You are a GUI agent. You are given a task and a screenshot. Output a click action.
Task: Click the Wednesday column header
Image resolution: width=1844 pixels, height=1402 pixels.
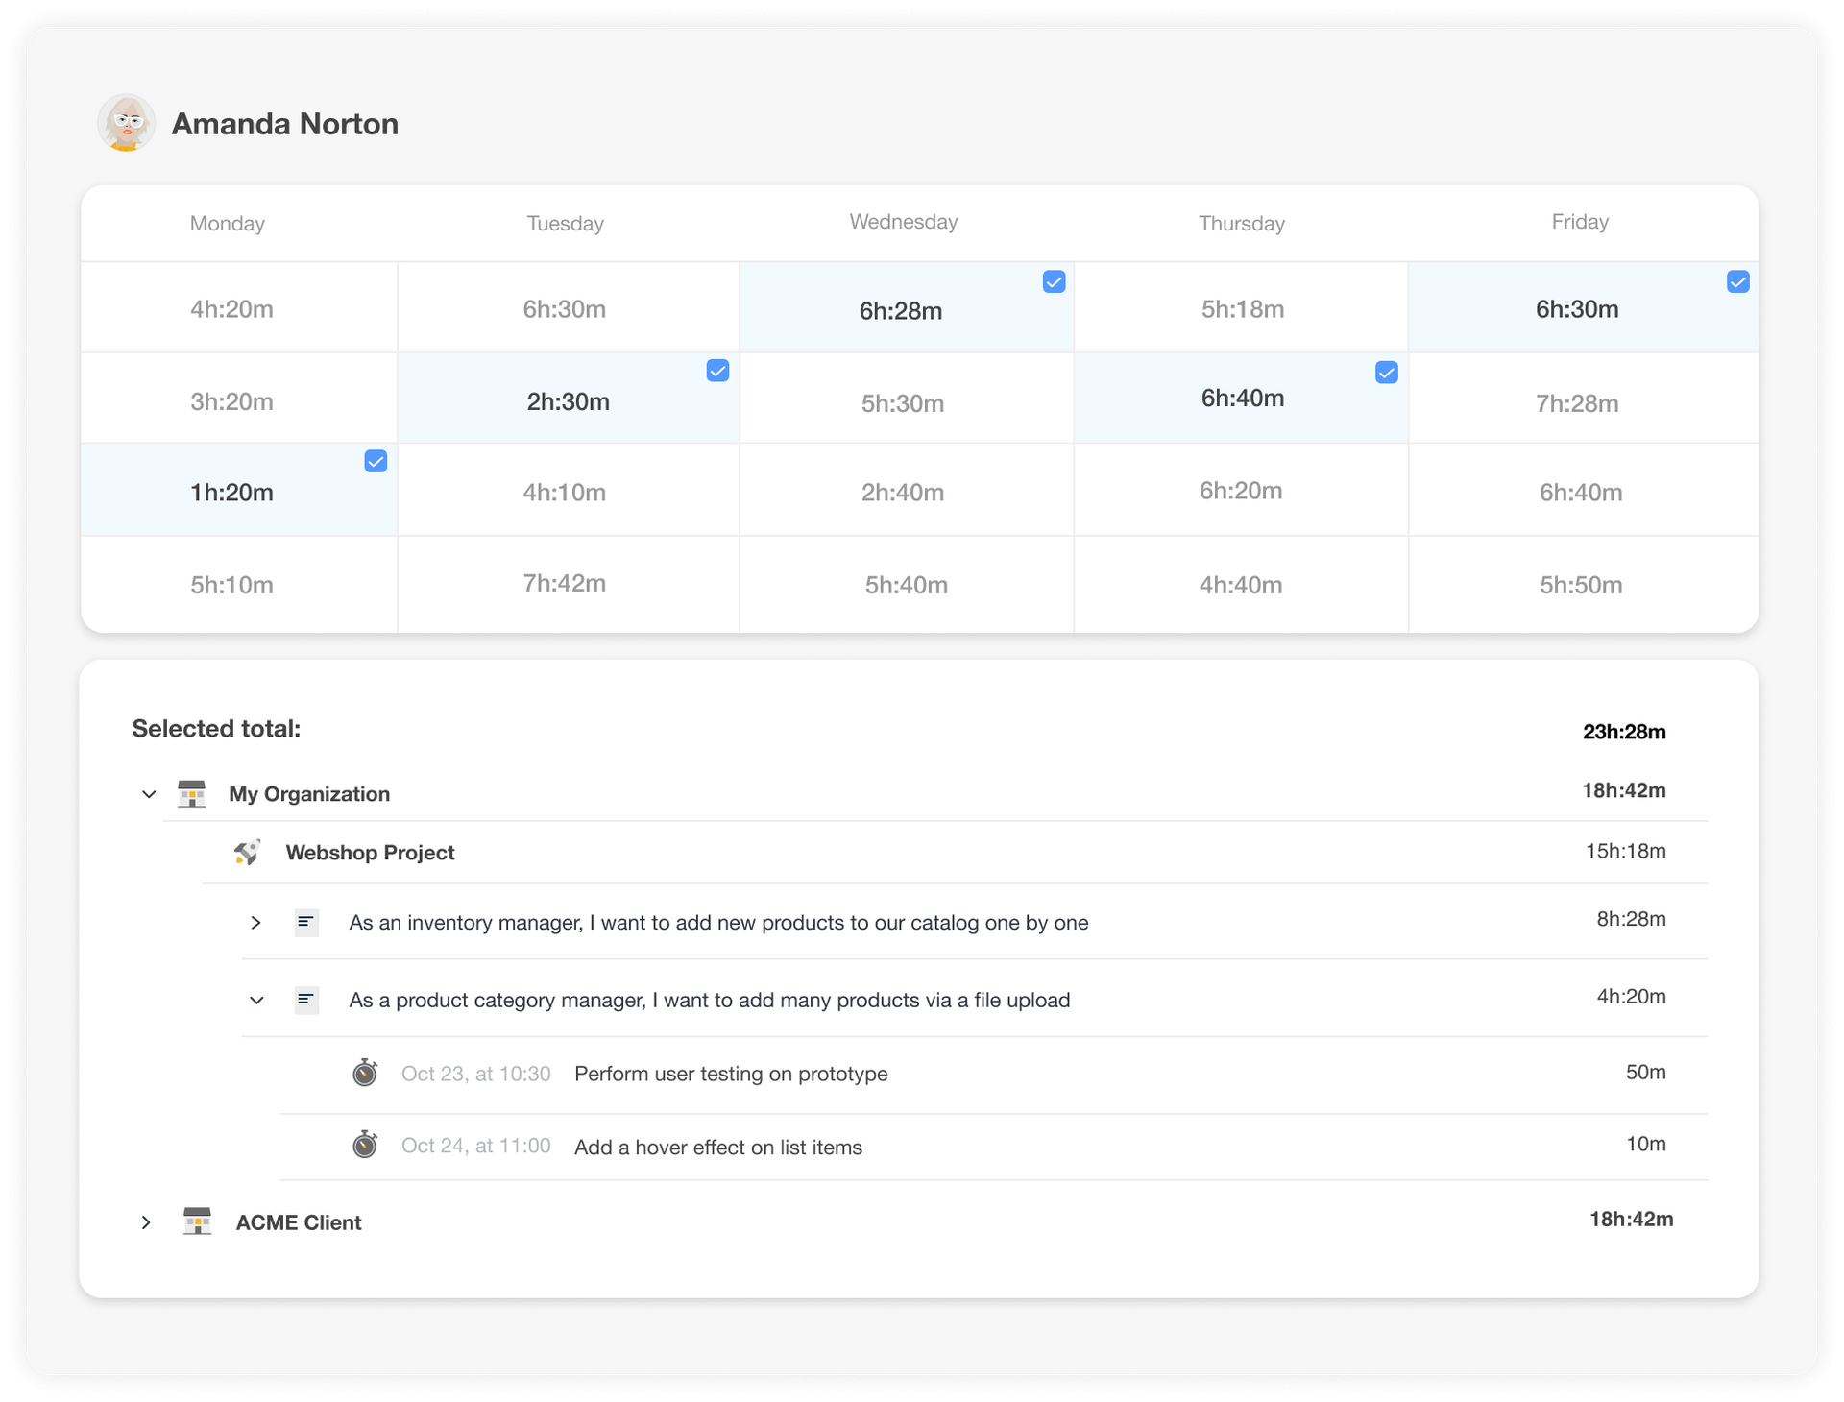pyautogui.click(x=903, y=222)
